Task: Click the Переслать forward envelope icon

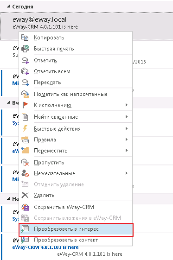Action: 25,82
